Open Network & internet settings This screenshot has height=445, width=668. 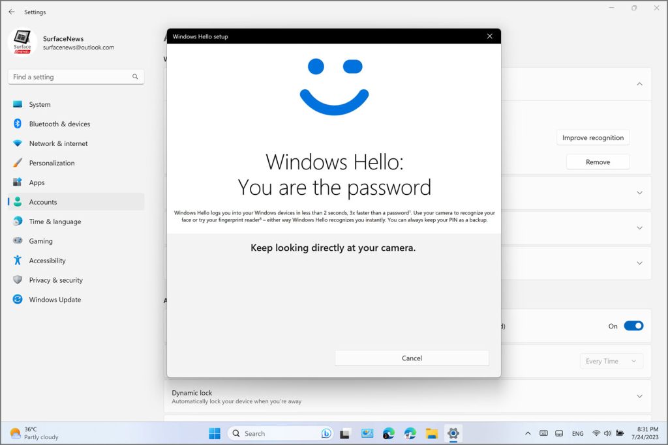[x=58, y=143]
